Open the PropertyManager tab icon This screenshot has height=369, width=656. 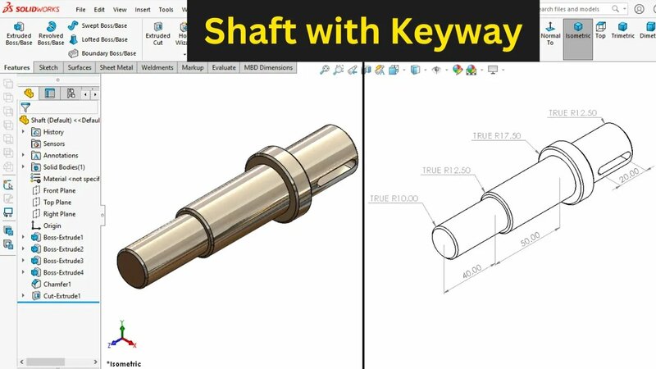pos(50,93)
